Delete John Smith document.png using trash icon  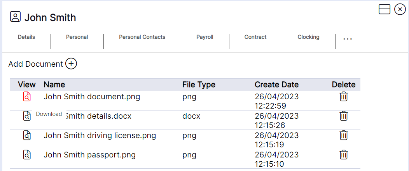[x=343, y=97]
